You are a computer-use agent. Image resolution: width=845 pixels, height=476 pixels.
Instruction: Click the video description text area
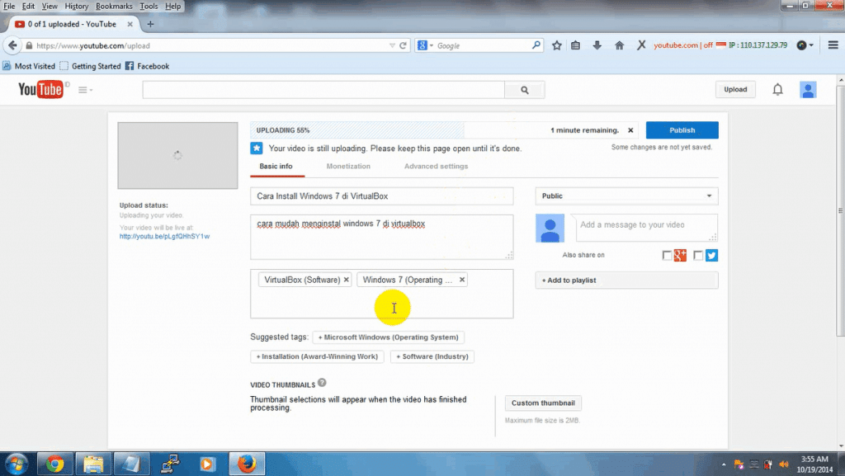[381, 237]
